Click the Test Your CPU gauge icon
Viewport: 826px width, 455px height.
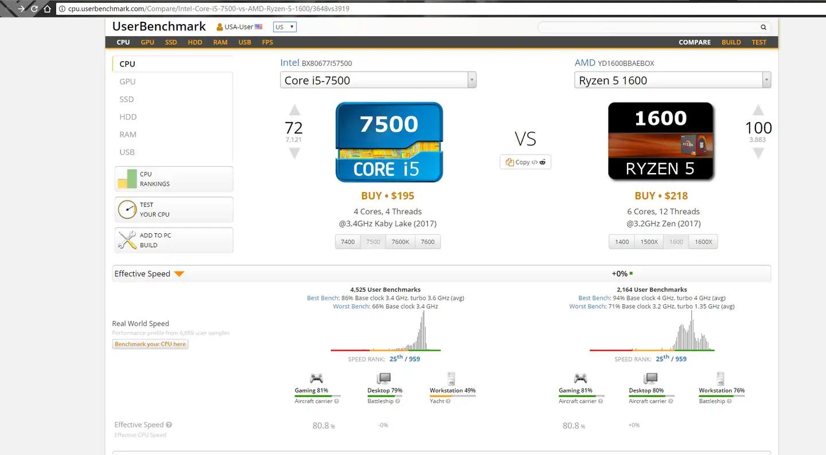127,210
